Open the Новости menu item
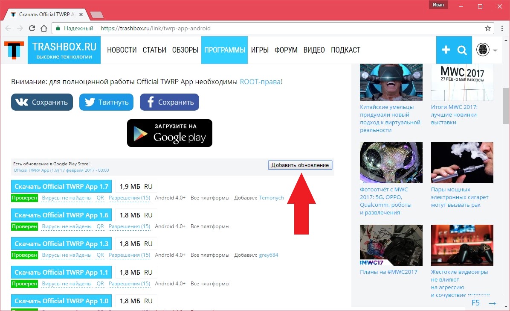 [x=122, y=50]
